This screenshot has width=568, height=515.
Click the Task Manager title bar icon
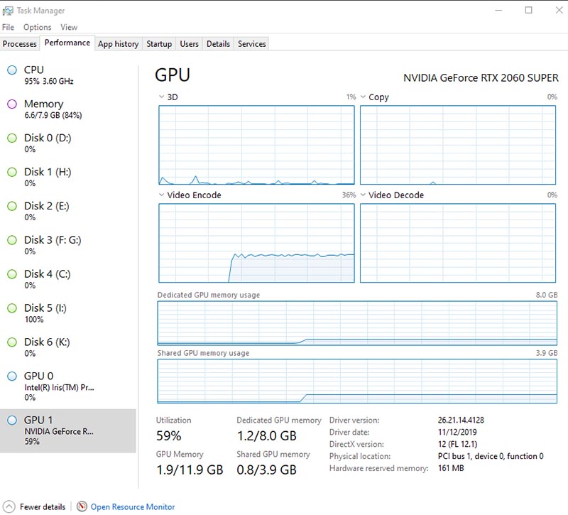[8, 11]
